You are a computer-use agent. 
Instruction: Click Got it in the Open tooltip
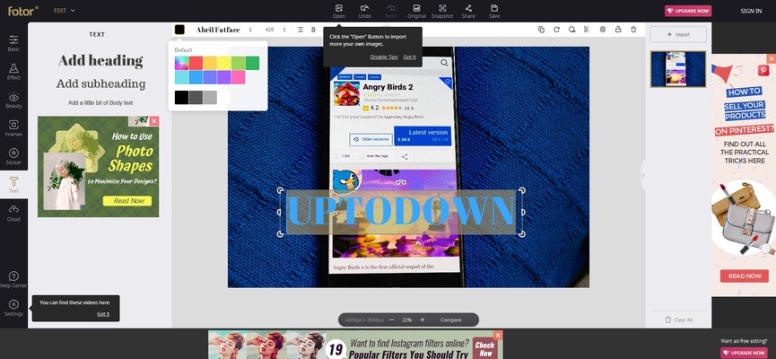pyautogui.click(x=409, y=57)
